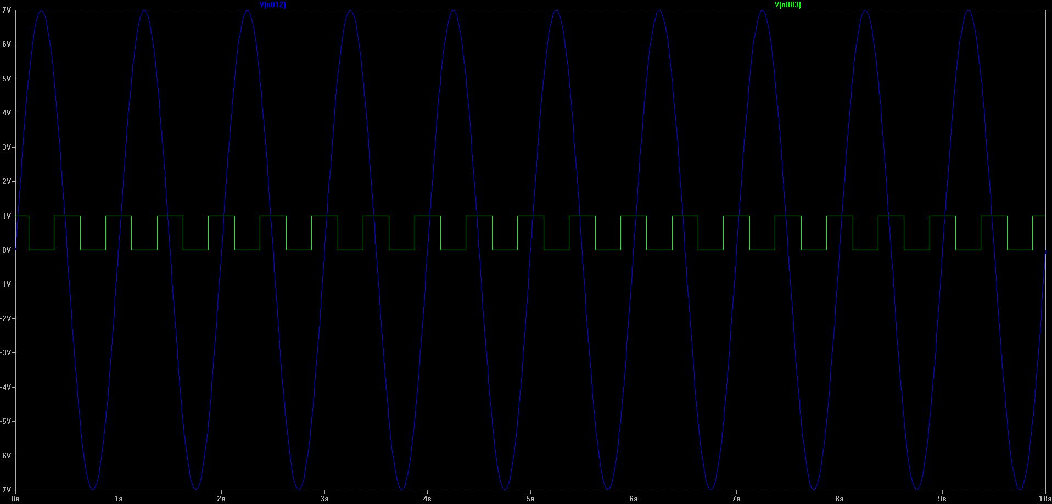Image resolution: width=1052 pixels, height=504 pixels.
Task: Click the 7V tick on vertical axis
Action: 7,10
